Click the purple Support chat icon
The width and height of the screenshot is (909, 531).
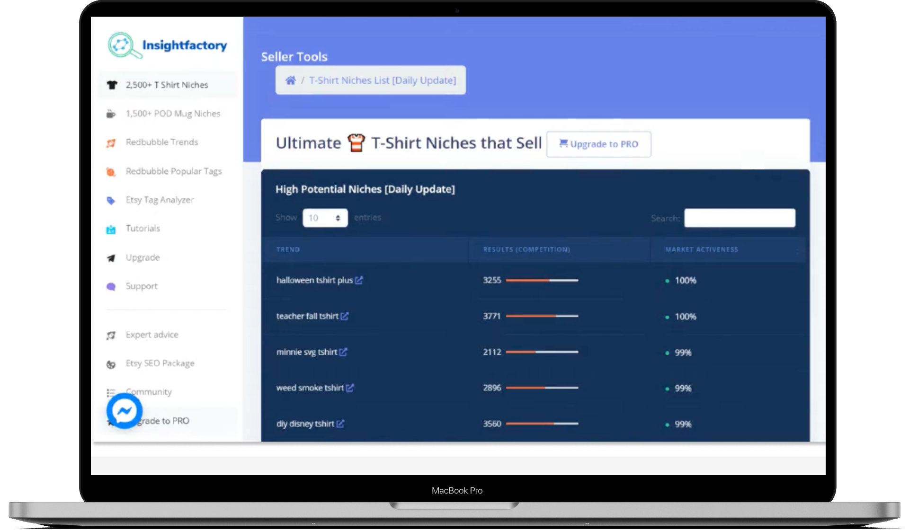111,286
